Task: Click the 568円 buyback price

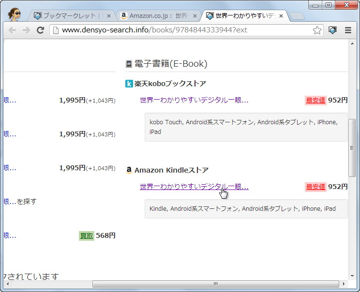Action: click(105, 235)
